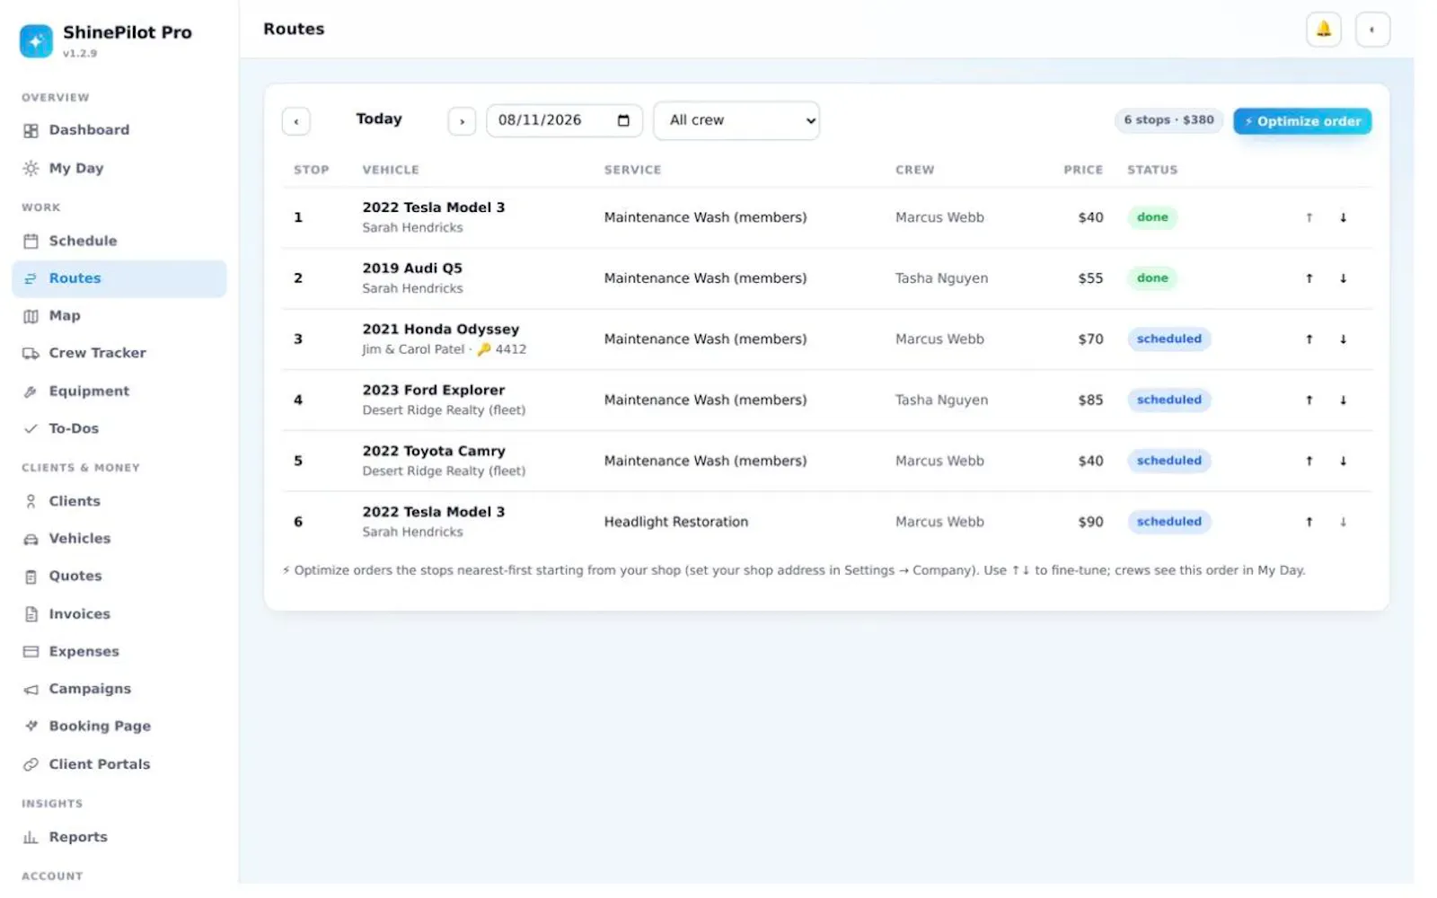This screenshot has width=1437, height=898.
Task: Click 2021 Honda Odyssey vehicle name
Action: coord(441,330)
